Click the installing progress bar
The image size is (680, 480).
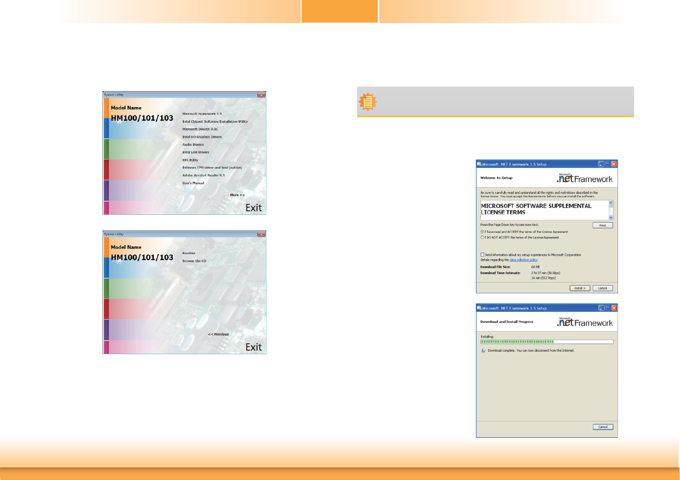(x=547, y=342)
